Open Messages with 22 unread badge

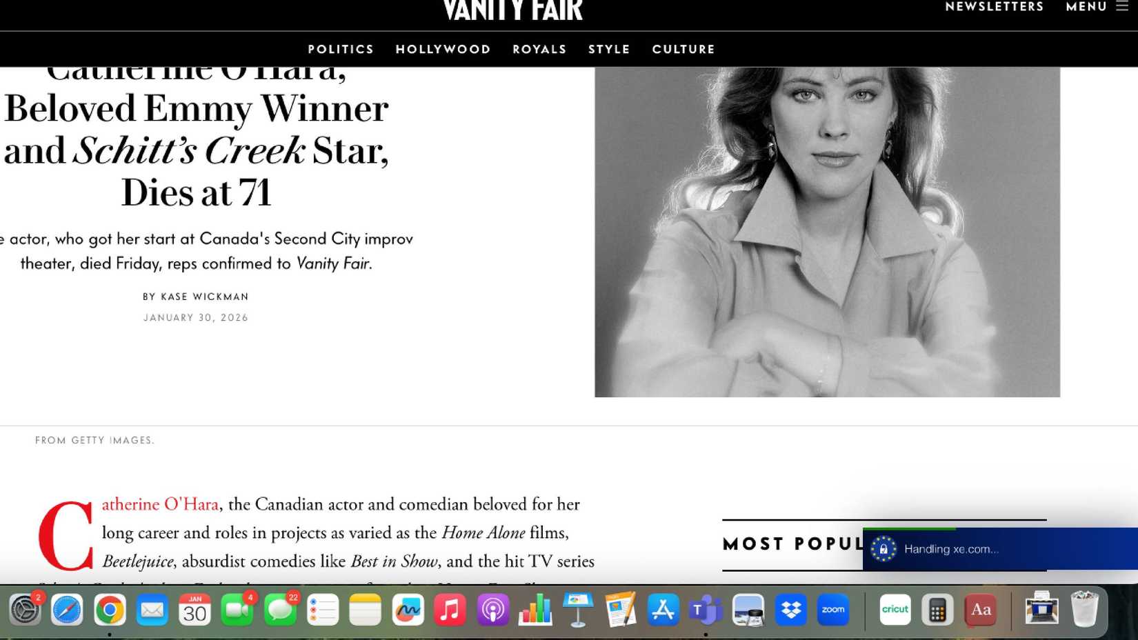pyautogui.click(x=280, y=610)
